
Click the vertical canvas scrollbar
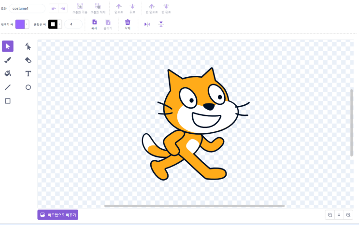pos(352,123)
